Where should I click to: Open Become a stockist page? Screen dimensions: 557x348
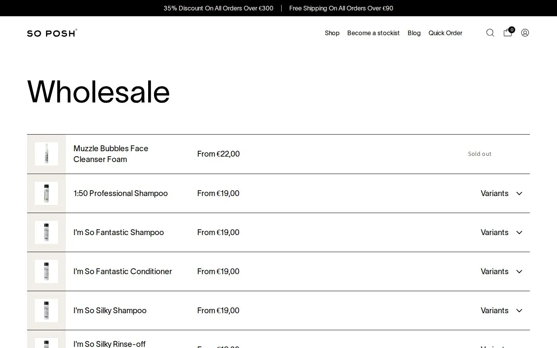point(373,33)
